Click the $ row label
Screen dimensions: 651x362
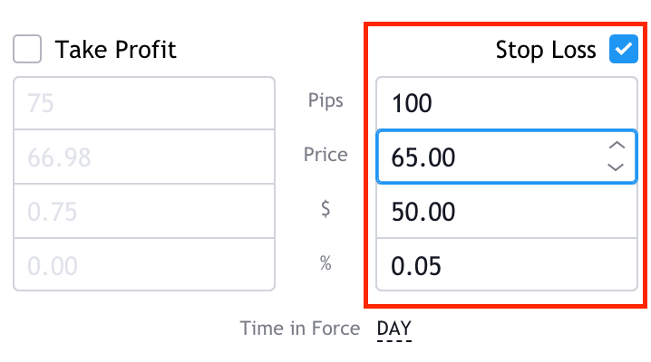(x=325, y=209)
